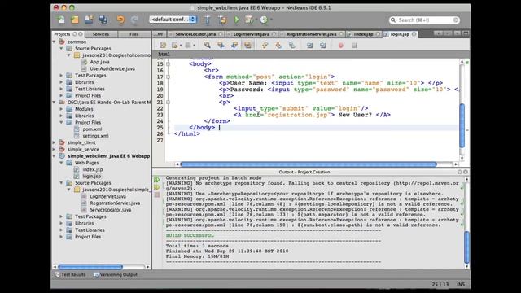The width and height of the screenshot is (521, 293).
Task: Select UserAuthService.java in the Projects tree
Action: coord(112,68)
